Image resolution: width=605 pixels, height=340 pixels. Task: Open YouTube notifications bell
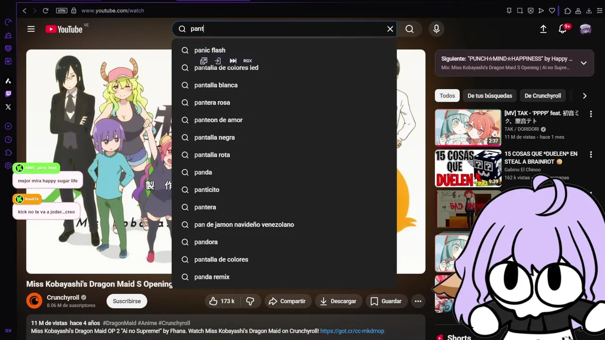coord(562,29)
